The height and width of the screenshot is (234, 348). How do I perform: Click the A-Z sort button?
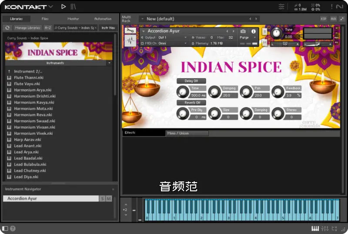pos(48,28)
